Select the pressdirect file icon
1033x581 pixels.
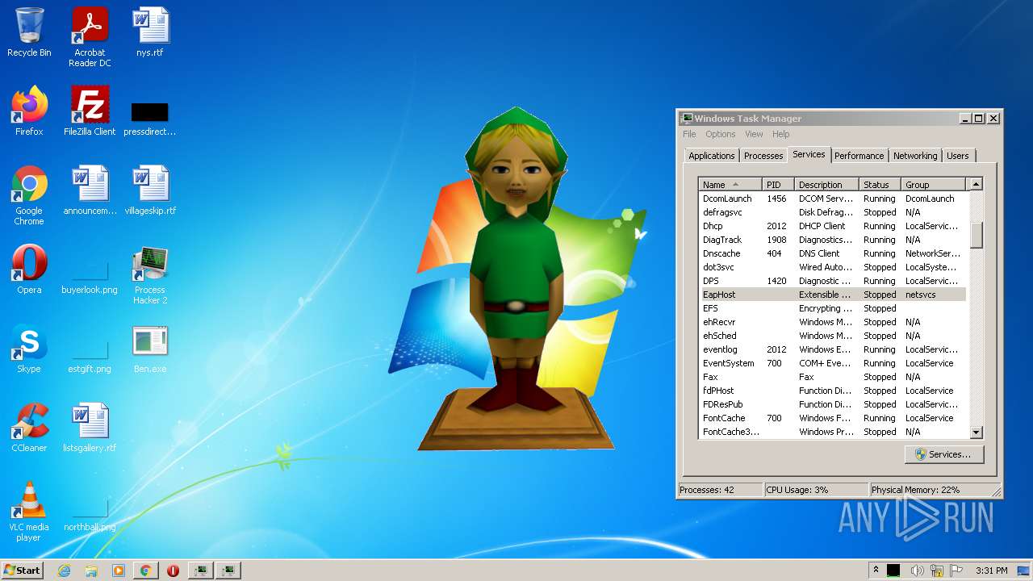tap(150, 119)
